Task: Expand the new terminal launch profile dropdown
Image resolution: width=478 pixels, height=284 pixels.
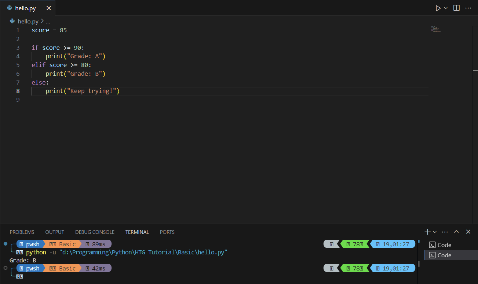Action: click(x=435, y=232)
